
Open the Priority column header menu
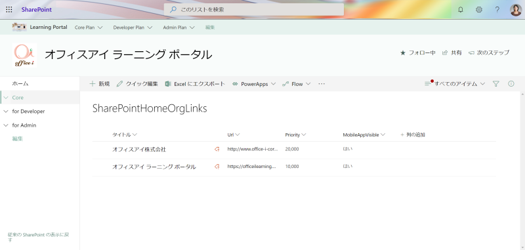295,135
